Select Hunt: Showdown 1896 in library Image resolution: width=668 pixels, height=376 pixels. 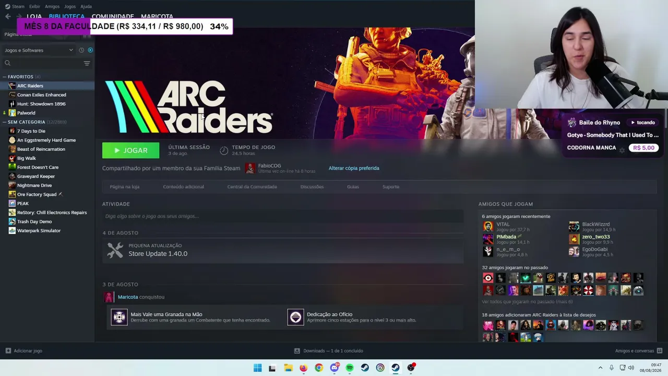tap(41, 104)
